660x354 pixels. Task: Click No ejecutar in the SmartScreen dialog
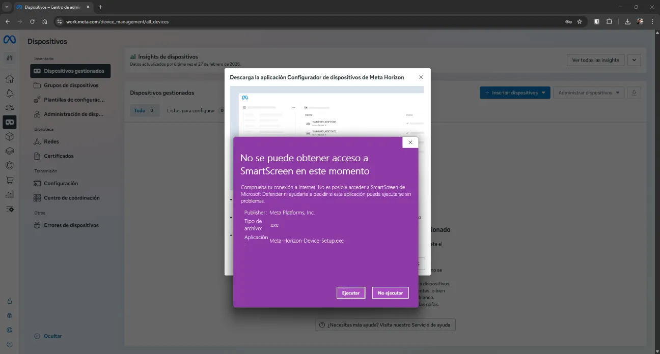tap(390, 293)
